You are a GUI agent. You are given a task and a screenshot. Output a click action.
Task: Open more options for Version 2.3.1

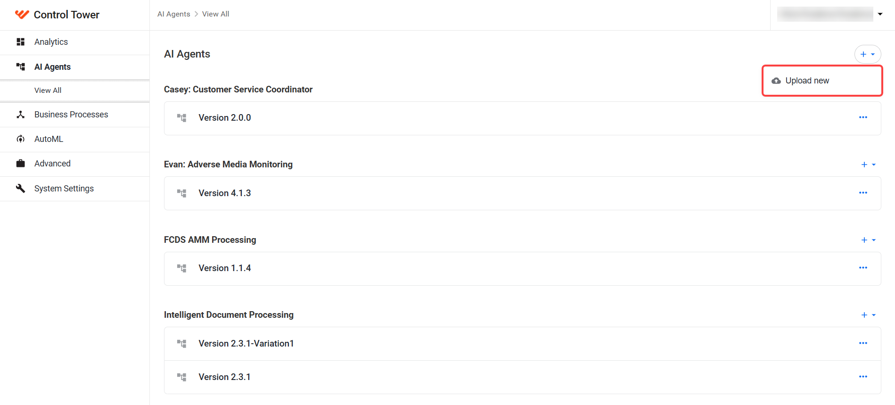[x=863, y=377]
